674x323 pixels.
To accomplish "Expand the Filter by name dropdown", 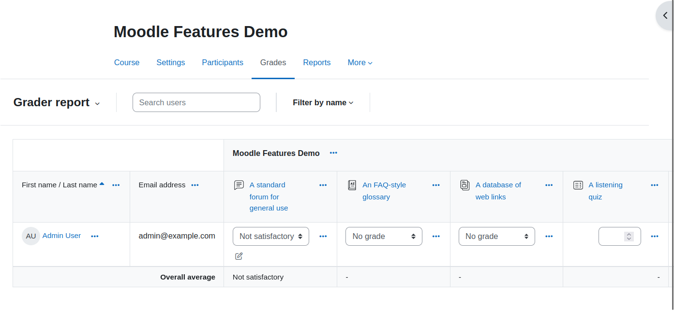I will (323, 102).
